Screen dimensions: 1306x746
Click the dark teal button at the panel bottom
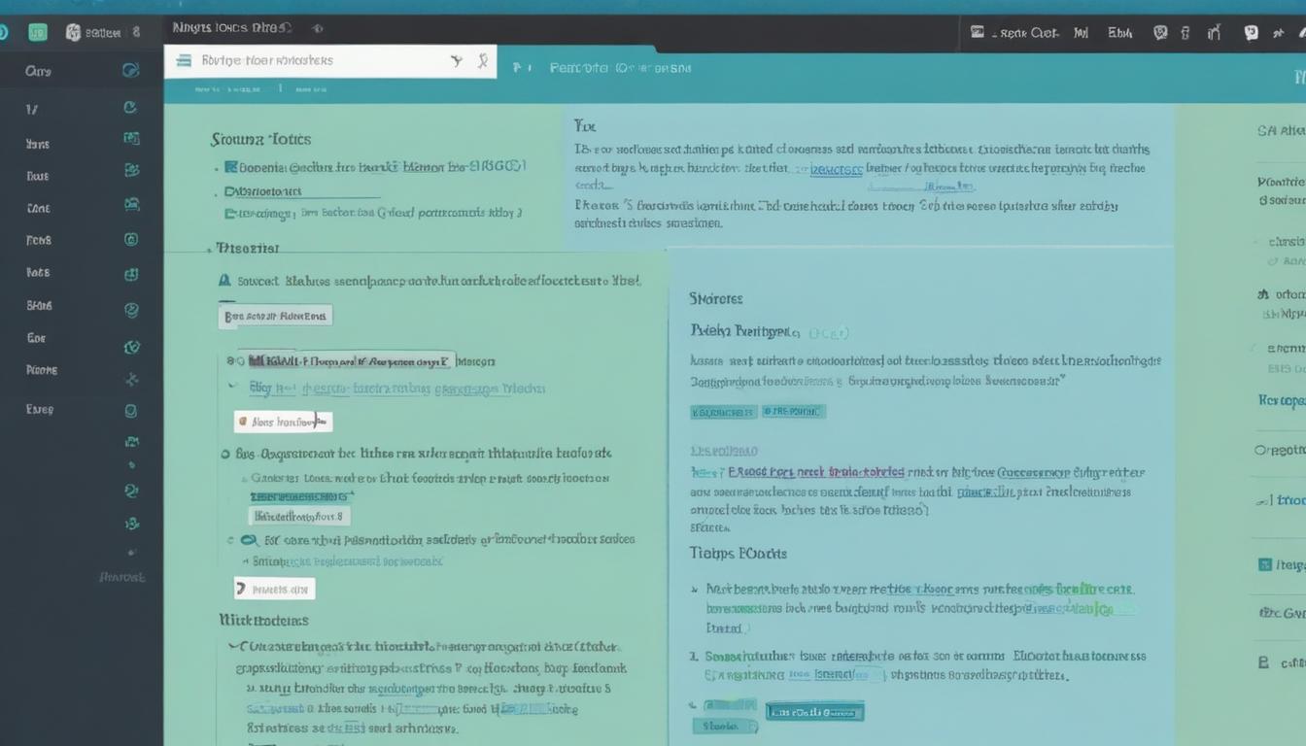click(x=814, y=712)
